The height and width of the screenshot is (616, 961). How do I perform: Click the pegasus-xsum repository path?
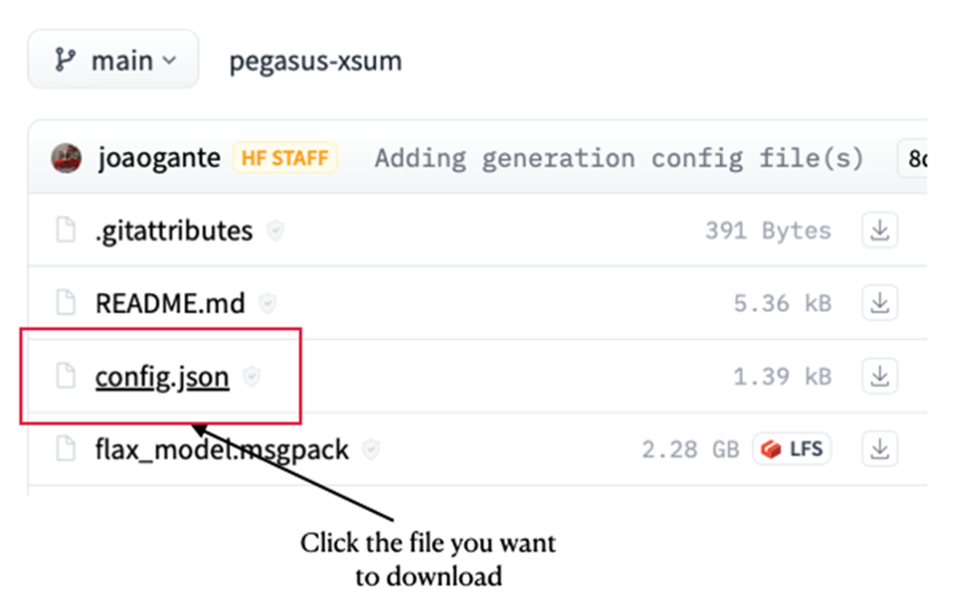315,61
